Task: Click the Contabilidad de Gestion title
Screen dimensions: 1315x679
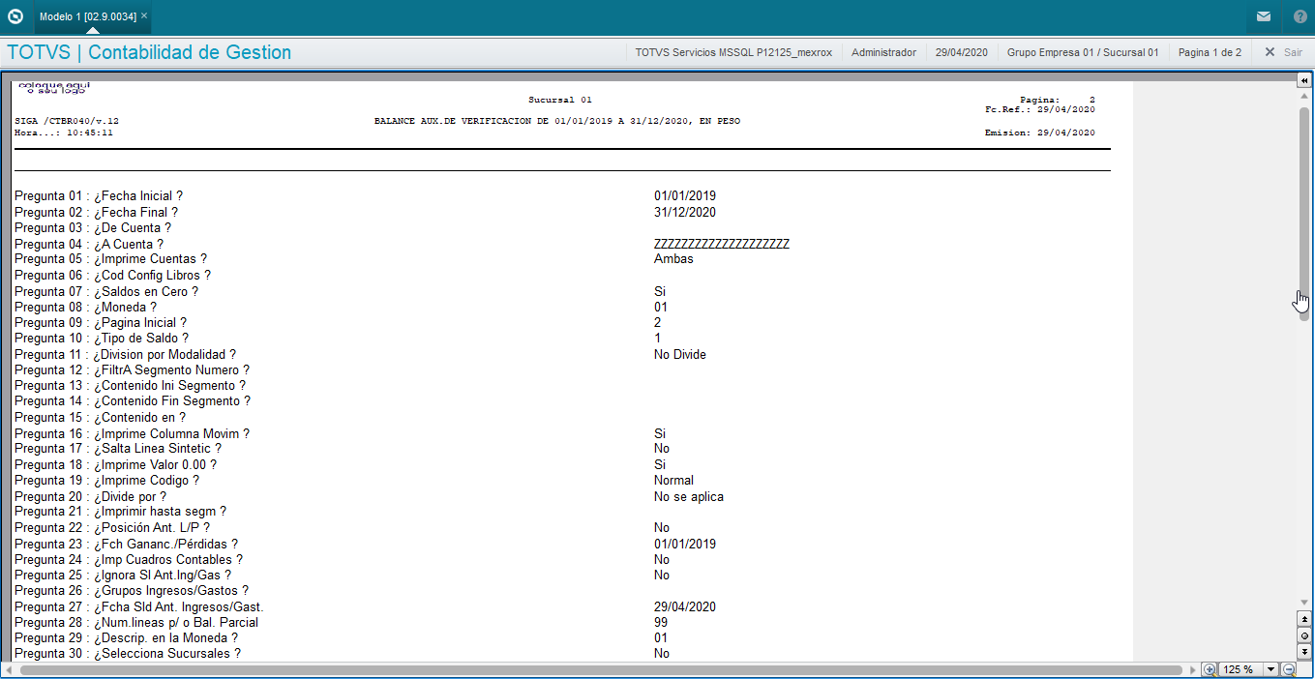Action: (x=190, y=52)
